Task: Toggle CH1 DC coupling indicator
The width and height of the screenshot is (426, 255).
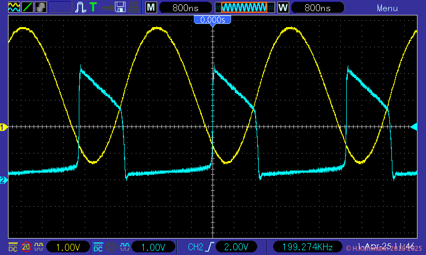Action: 12,247
